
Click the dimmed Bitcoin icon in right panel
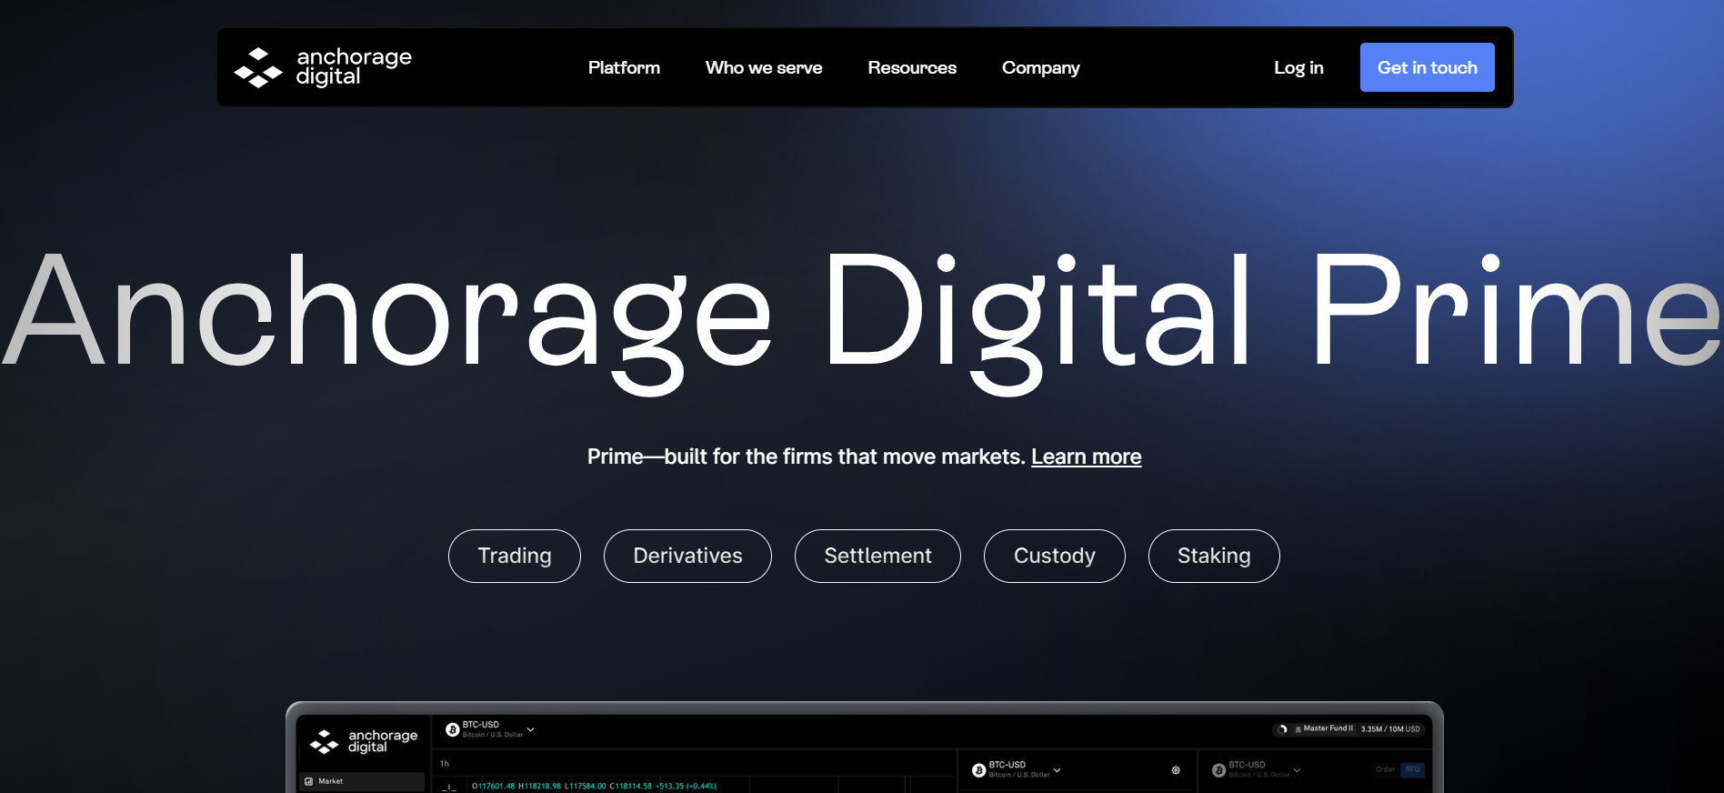click(x=1218, y=770)
